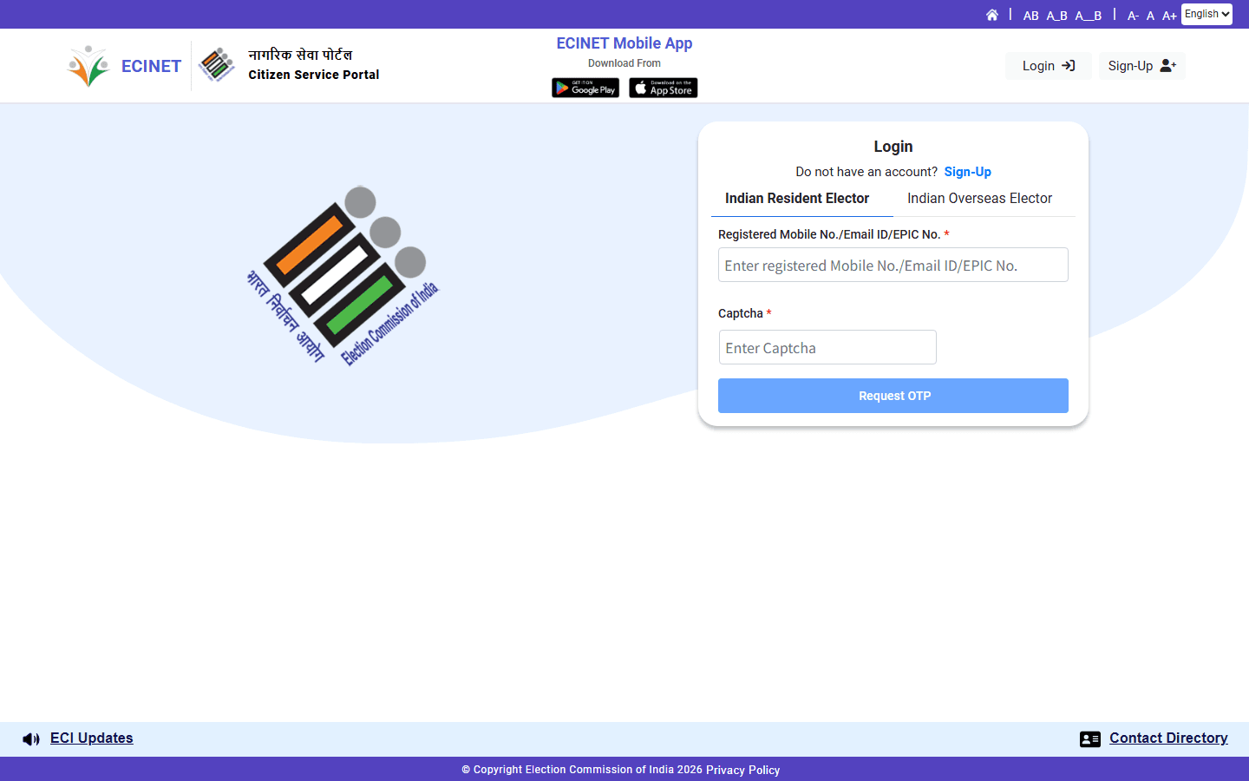This screenshot has width=1249, height=781.
Task: Decrease font size with A-
Action: [x=1133, y=16]
